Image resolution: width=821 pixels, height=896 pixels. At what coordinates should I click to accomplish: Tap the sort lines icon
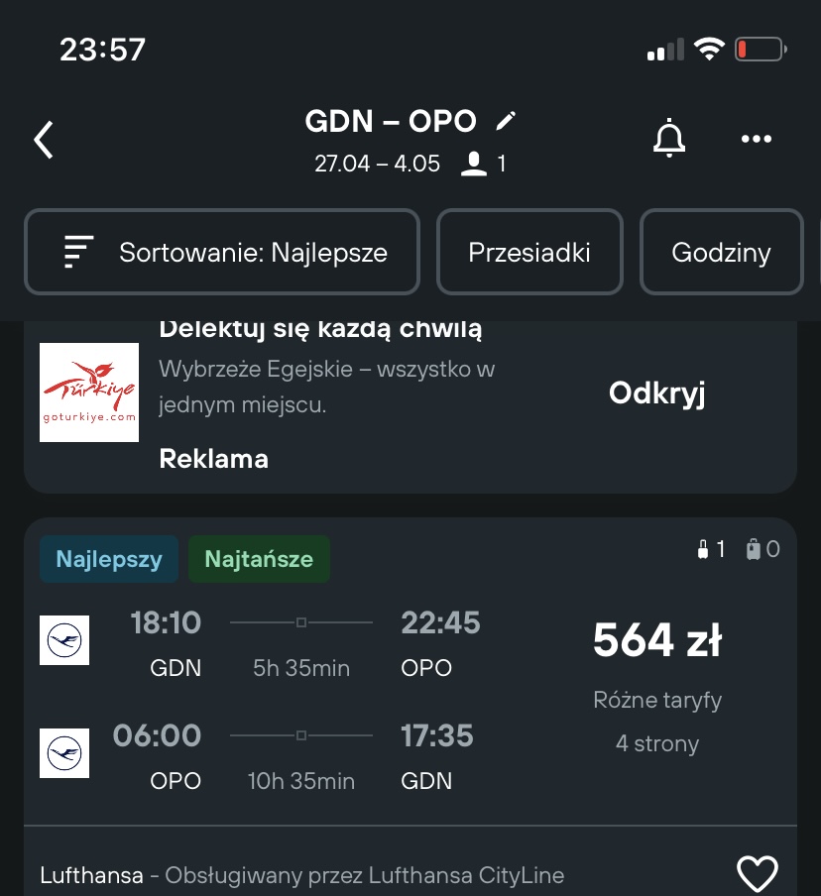[78, 252]
